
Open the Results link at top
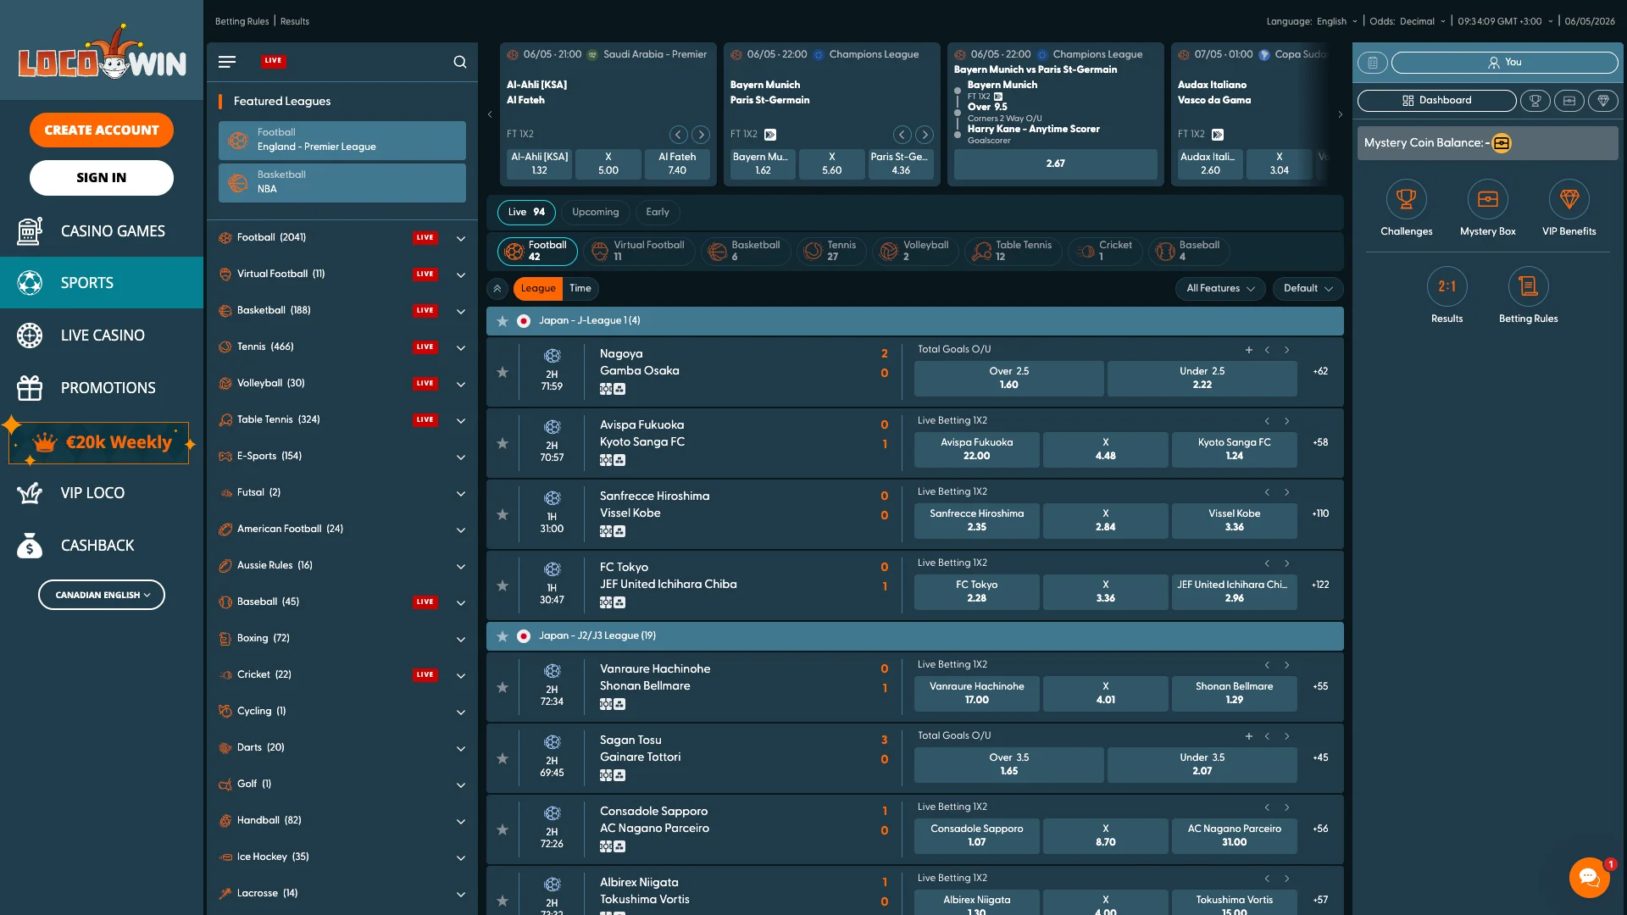click(x=295, y=22)
